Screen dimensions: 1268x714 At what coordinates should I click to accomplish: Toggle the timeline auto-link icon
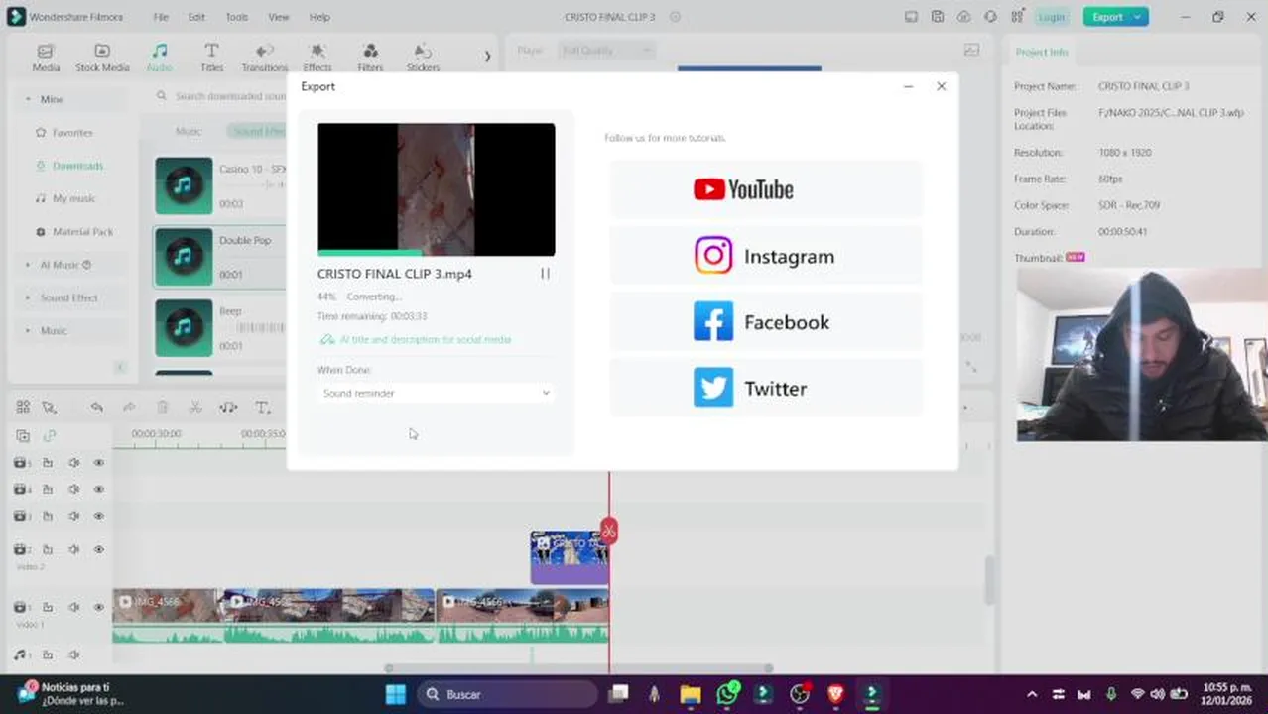(x=49, y=435)
